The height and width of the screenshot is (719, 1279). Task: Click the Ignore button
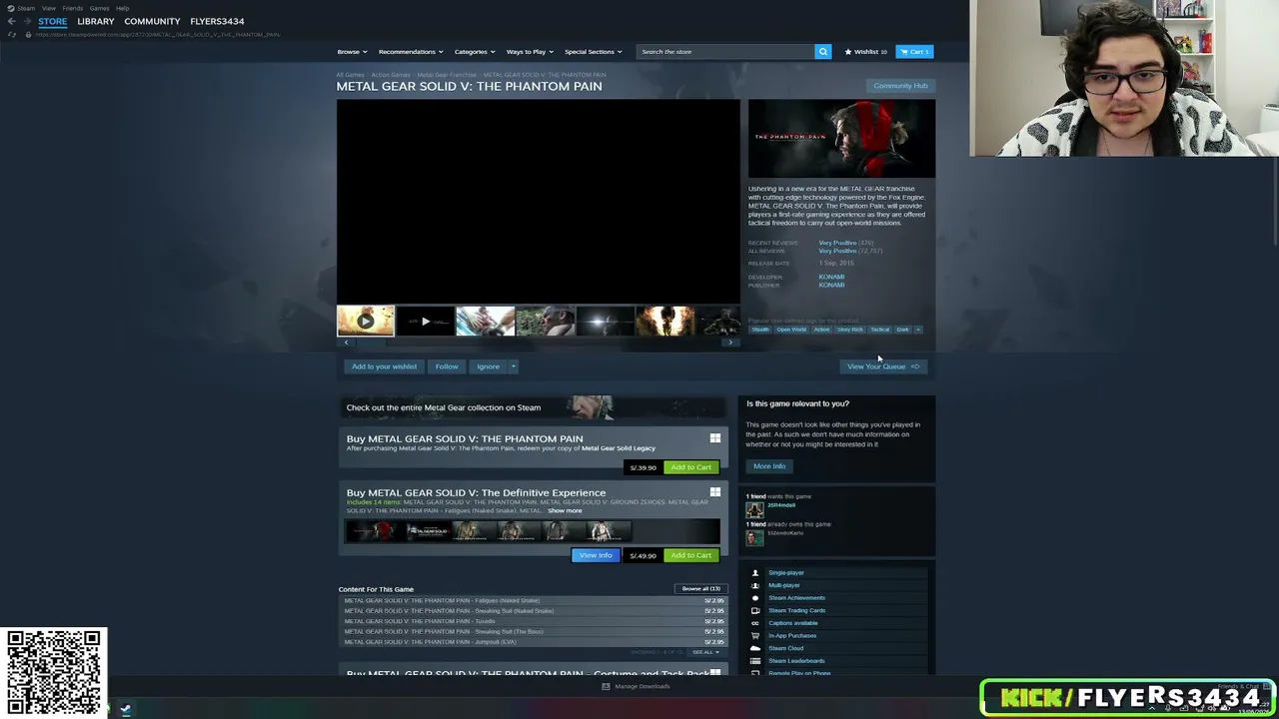tap(488, 366)
